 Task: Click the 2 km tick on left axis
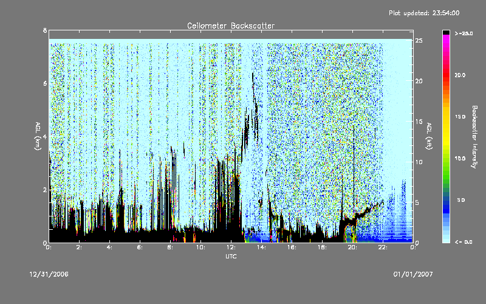coord(45,190)
